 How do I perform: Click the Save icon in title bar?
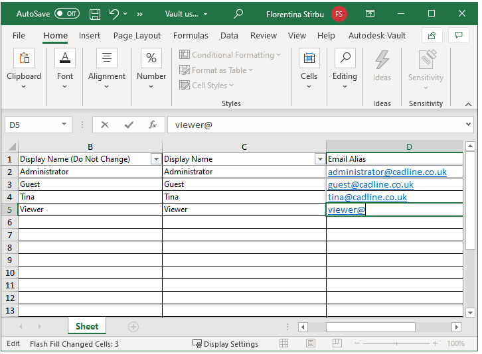[x=95, y=14]
